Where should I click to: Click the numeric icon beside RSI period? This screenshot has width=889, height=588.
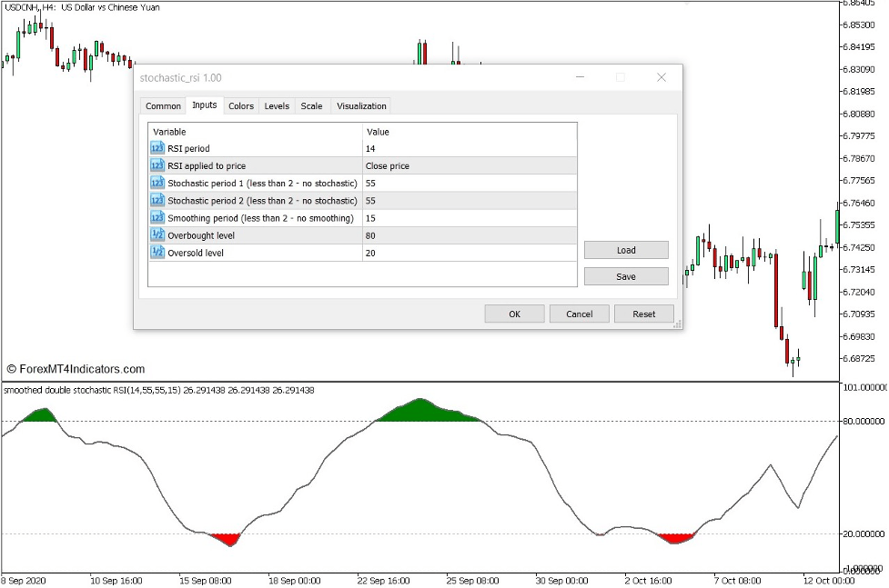tap(156, 148)
